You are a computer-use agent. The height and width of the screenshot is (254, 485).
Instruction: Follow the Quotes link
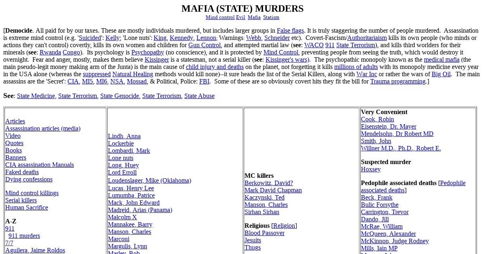pos(14,143)
